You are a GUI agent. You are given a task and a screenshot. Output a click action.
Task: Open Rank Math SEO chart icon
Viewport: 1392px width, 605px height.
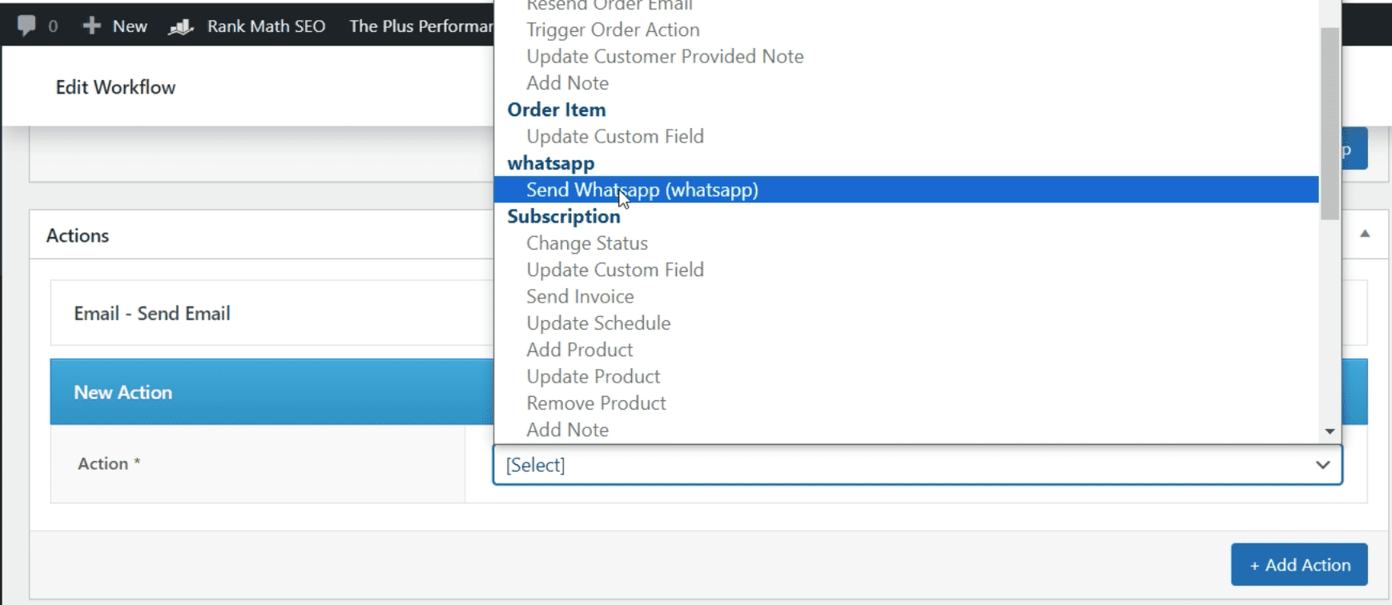pos(181,26)
